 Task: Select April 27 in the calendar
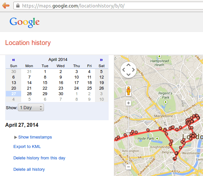(13, 94)
